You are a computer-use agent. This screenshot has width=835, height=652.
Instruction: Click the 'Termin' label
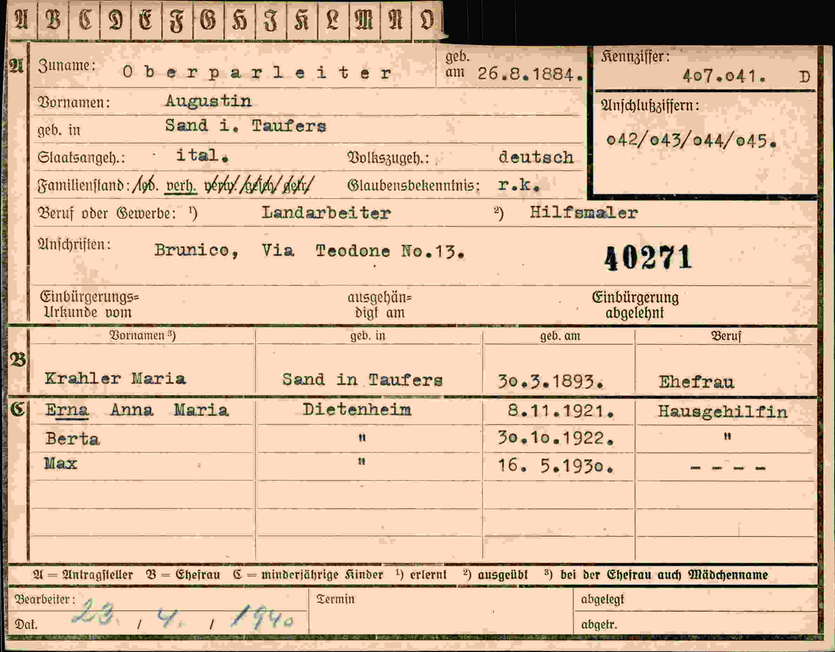click(x=335, y=599)
